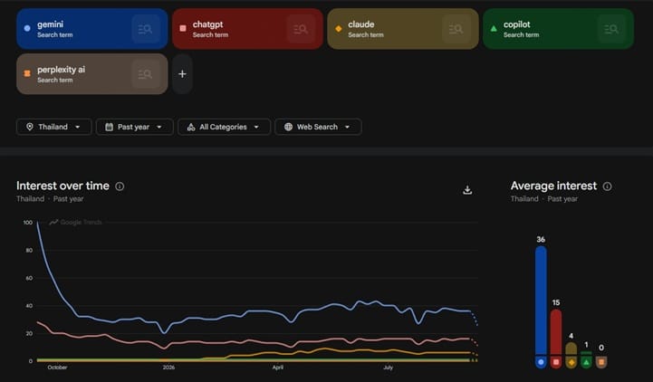Click the calendar icon in Past year filter

click(109, 127)
